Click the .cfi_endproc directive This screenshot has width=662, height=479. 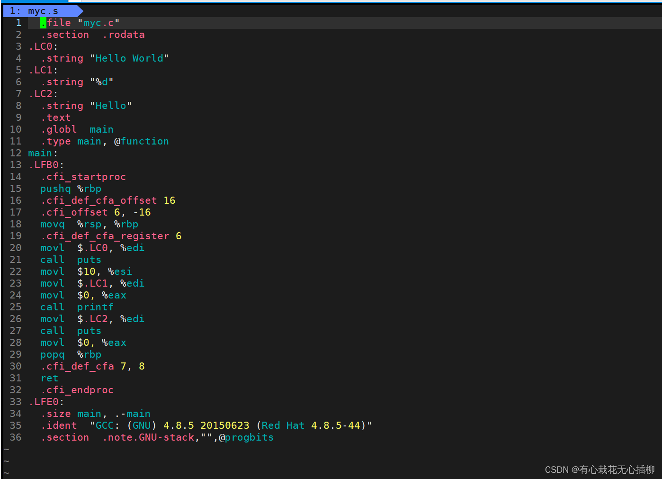pos(77,390)
